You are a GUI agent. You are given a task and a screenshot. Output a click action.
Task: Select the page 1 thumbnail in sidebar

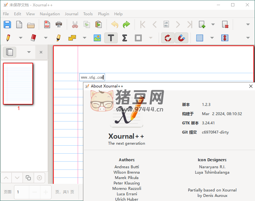pyautogui.click(x=18, y=84)
